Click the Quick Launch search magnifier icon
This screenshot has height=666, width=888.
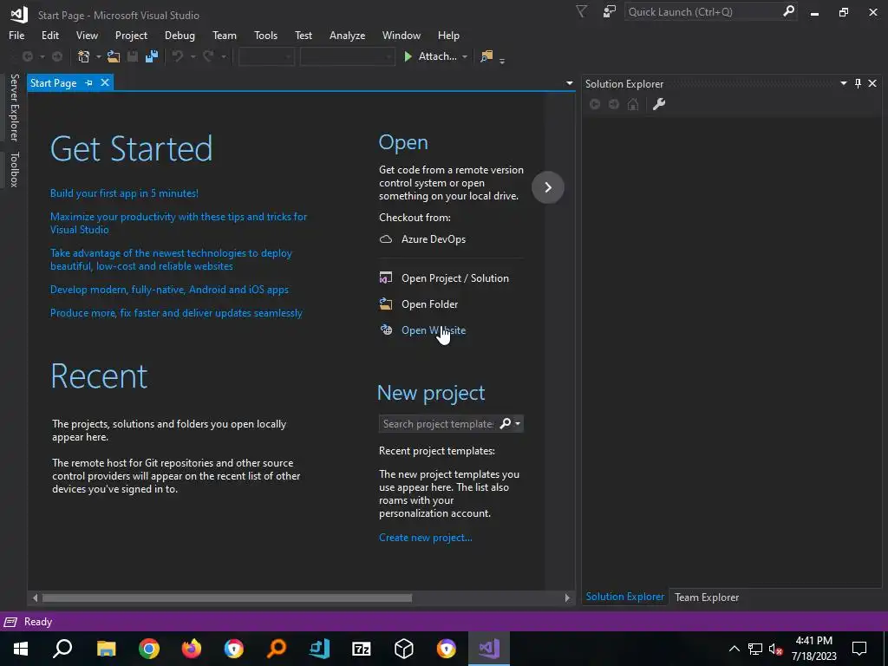point(788,11)
